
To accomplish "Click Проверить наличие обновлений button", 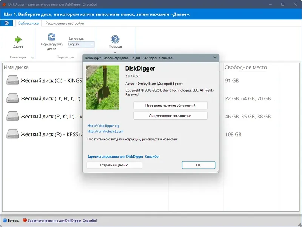I will tap(170, 106).
